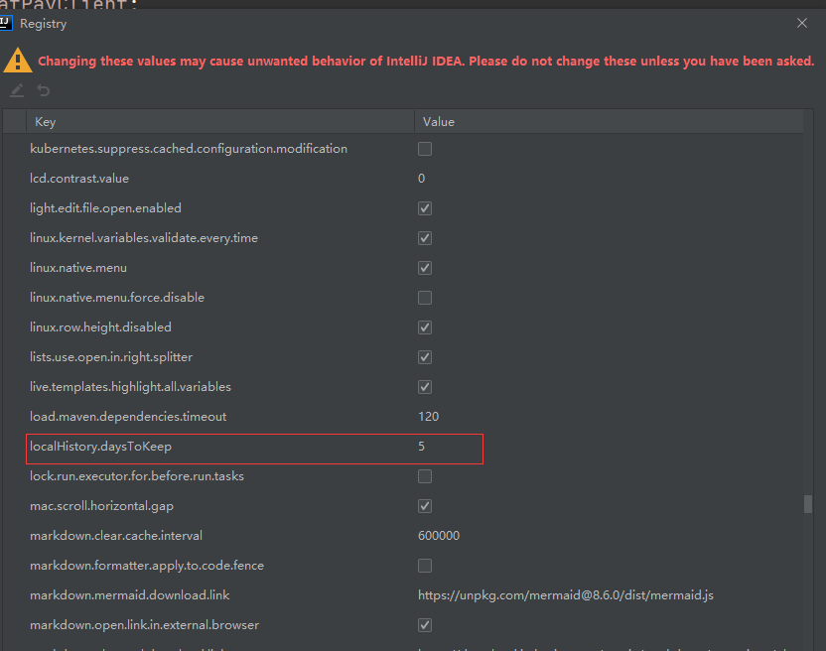The width and height of the screenshot is (826, 651).
Task: Select the linux.kernel.variables.validate.every.time key text
Action: 144,238
